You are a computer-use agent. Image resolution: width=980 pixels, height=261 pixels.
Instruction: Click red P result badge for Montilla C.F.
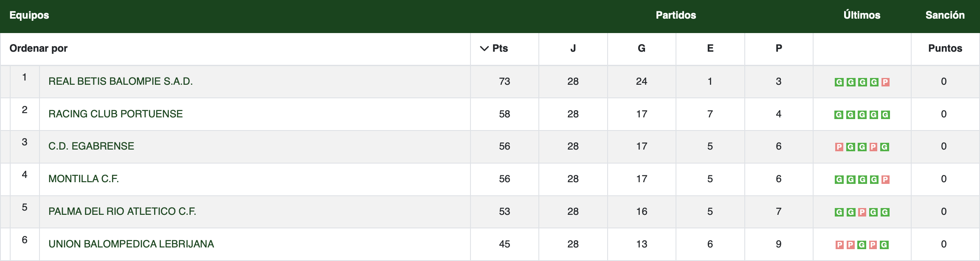tap(885, 180)
